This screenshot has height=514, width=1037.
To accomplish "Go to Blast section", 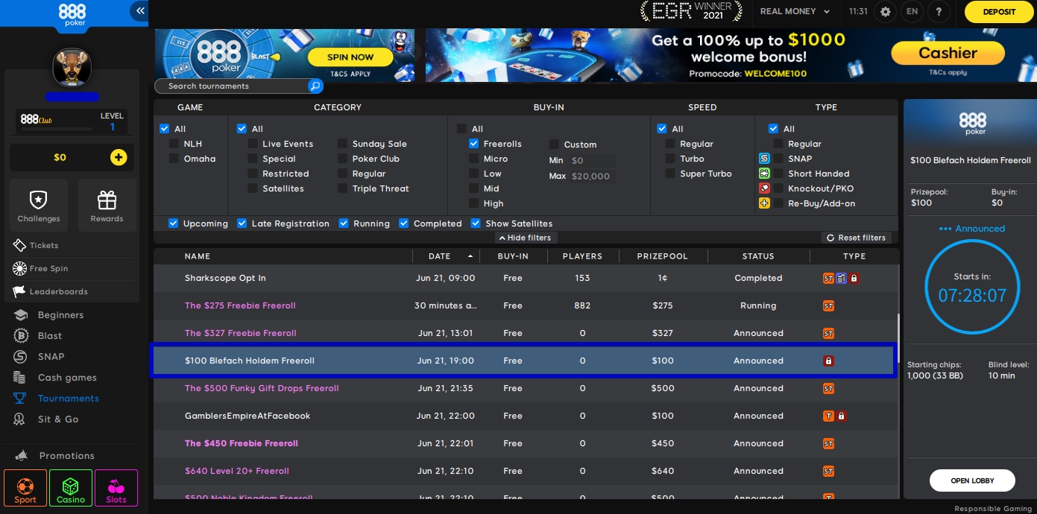I will [39, 336].
